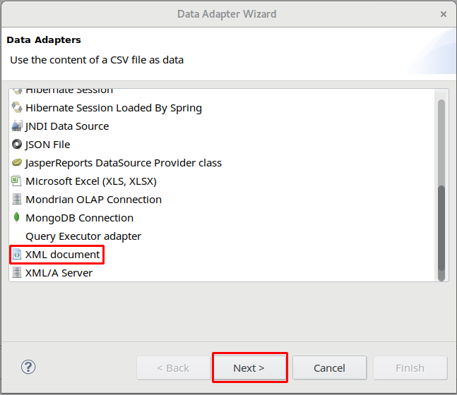The image size is (457, 395).
Task: Click the JSON File icon
Action: 17,145
